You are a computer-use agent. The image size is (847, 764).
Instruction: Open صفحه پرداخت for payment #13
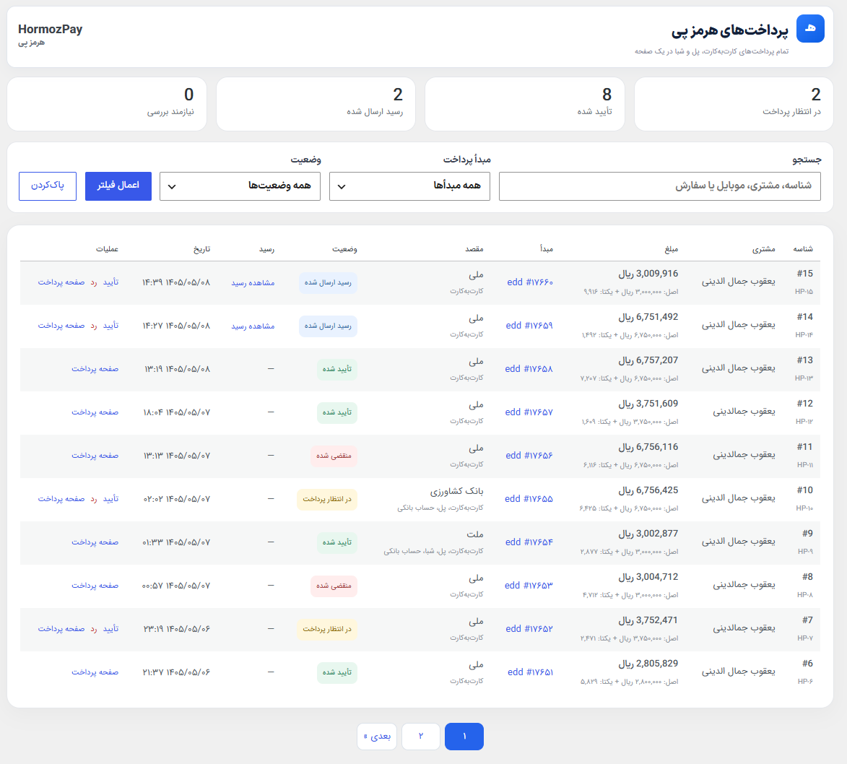(95, 368)
